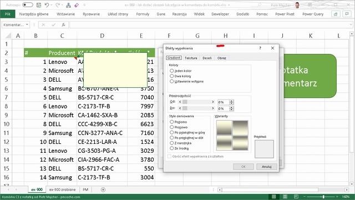
Task: Select the Jeden kolor radio button
Action: click(172, 71)
